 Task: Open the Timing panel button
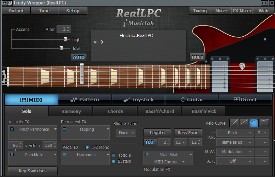pos(200,11)
